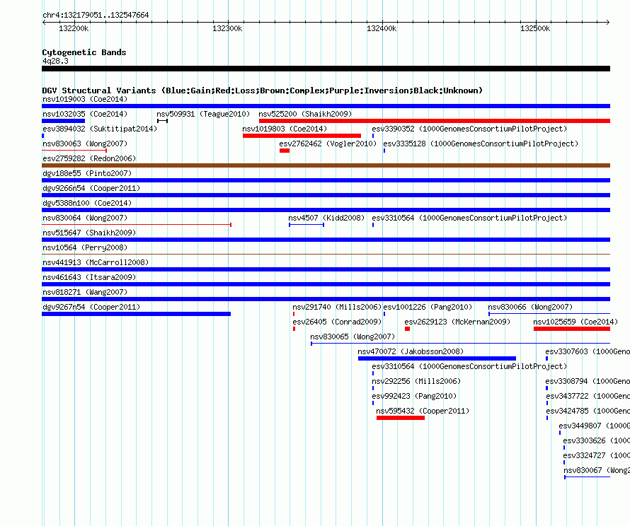This screenshot has height=526, width=630.
Task: Open variant nsv595432 (Cooper2011) label
Action: click(x=423, y=411)
